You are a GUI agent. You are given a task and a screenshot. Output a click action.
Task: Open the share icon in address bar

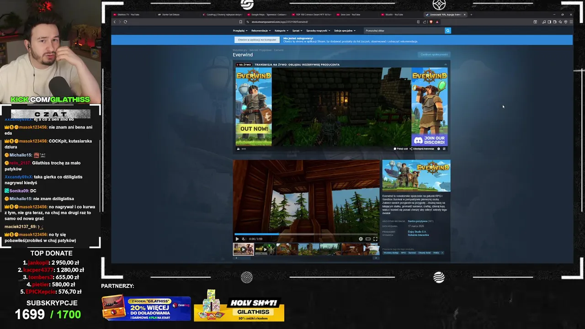click(425, 22)
